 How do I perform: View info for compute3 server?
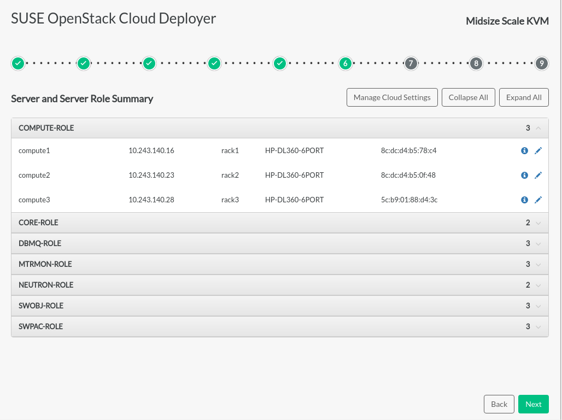point(524,200)
